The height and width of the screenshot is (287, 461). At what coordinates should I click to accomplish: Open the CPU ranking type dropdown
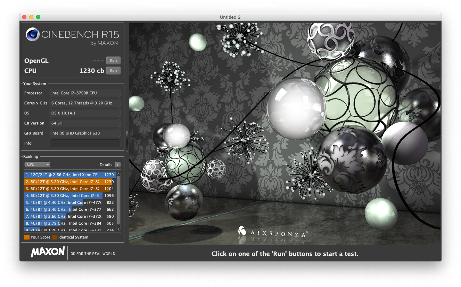[x=38, y=165]
